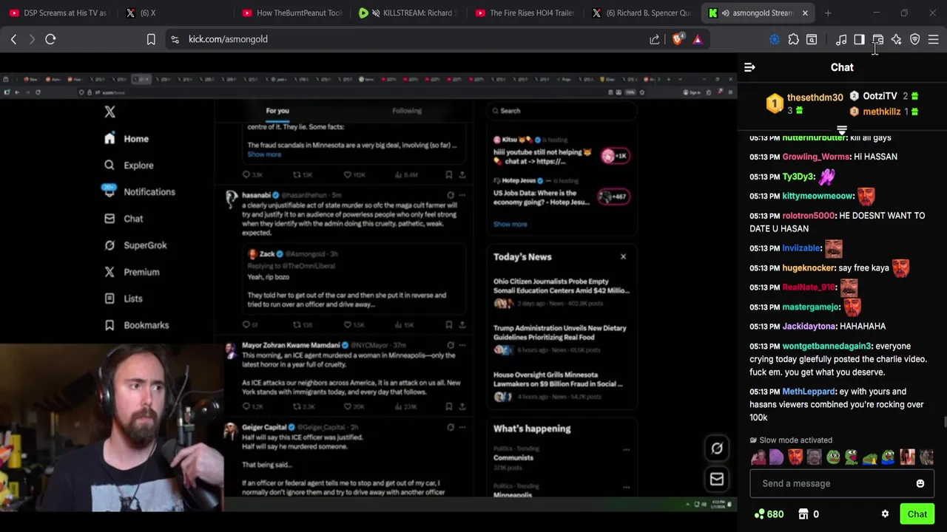This screenshot has height=532, width=947.
Task: Open Brave VPN shield icon
Action: [x=914, y=39]
